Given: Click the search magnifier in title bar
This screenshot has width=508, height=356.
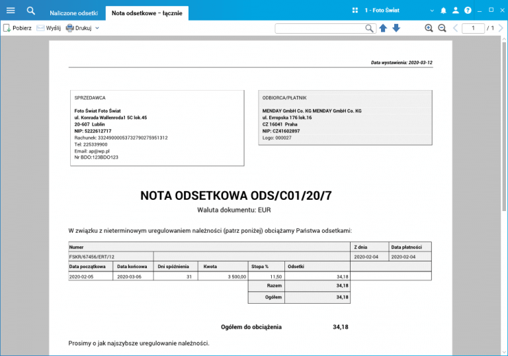Looking at the screenshot, I should [x=31, y=11].
